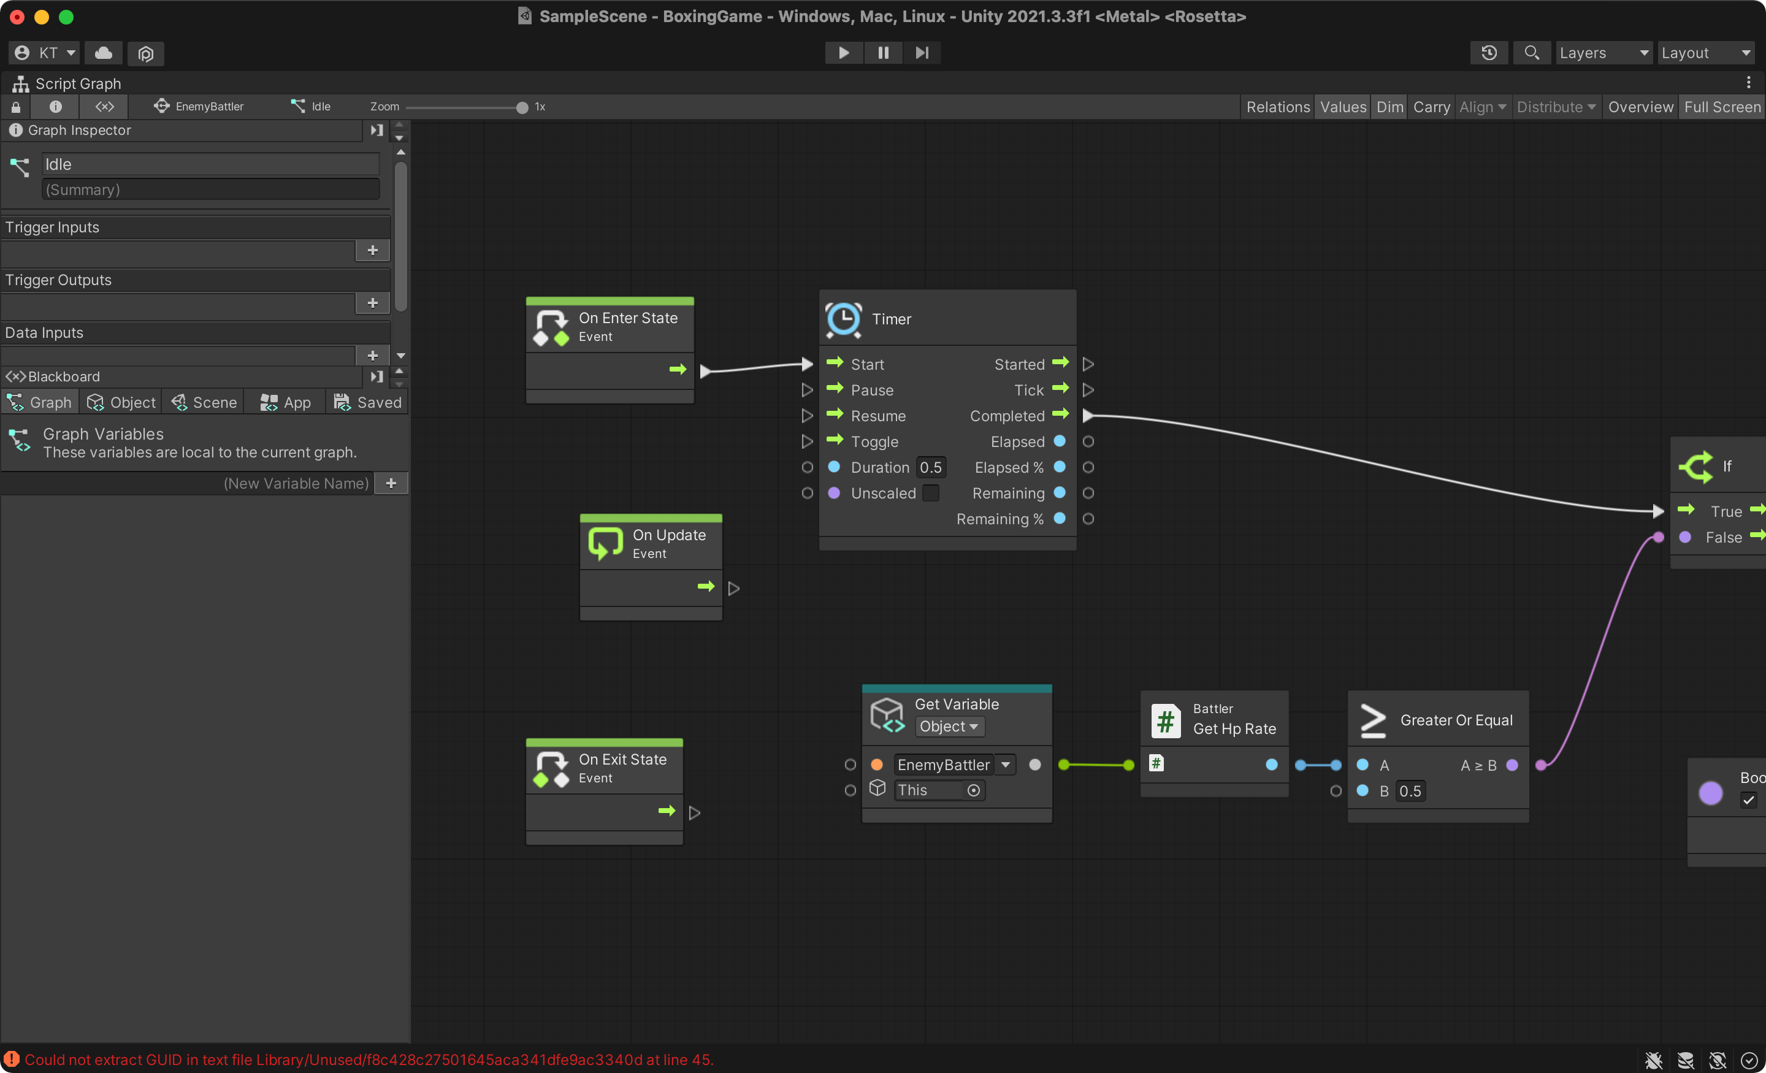Viewport: 1766px width, 1073px height.
Task: Enable Unscaled time on the Timer node
Action: [931, 493]
